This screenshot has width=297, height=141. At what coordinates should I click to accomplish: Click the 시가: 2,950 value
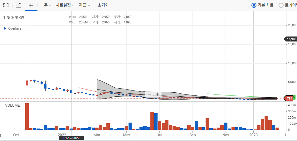click(x=106, y=17)
